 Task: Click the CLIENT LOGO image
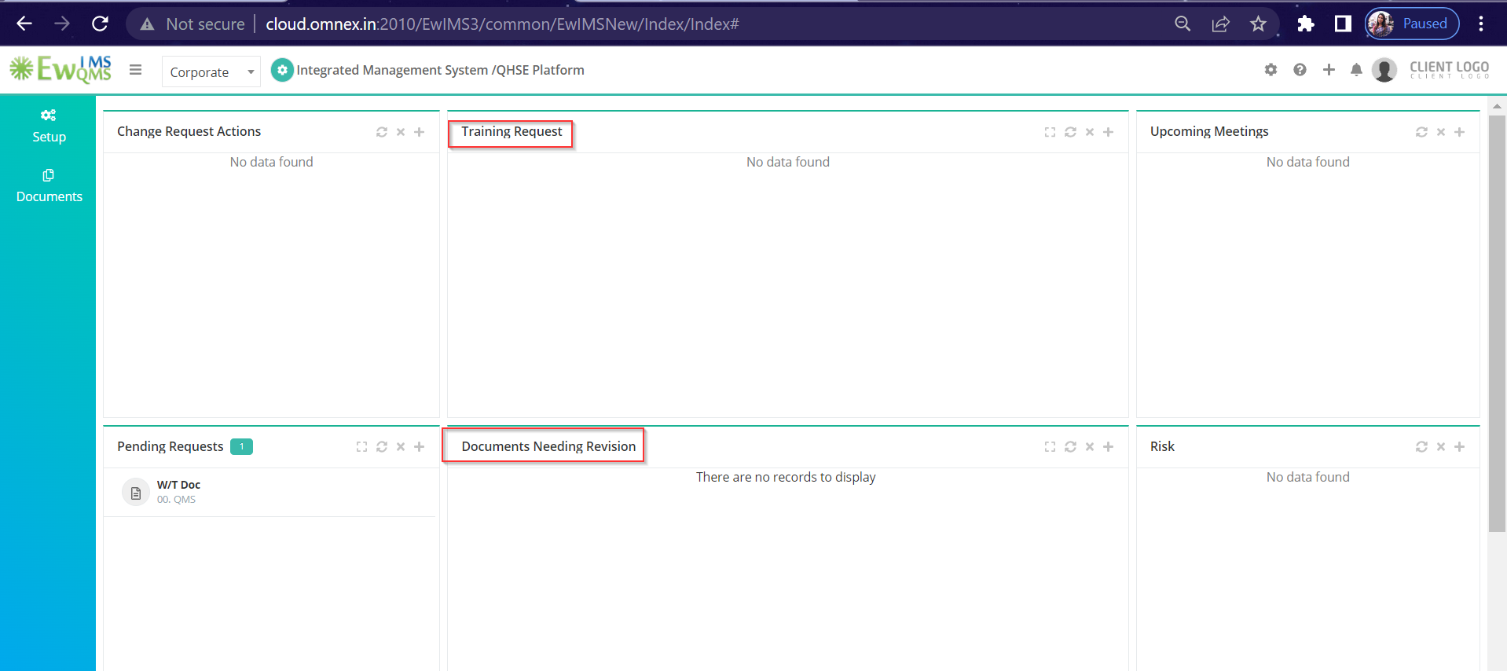tap(1449, 70)
